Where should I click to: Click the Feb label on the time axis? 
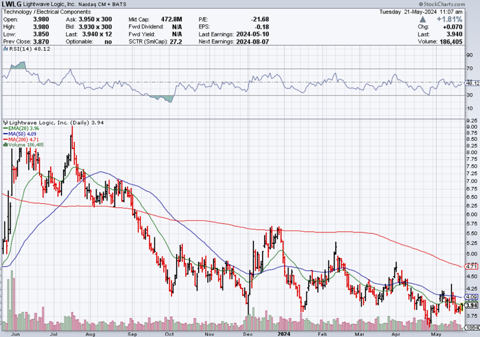pos(323,334)
